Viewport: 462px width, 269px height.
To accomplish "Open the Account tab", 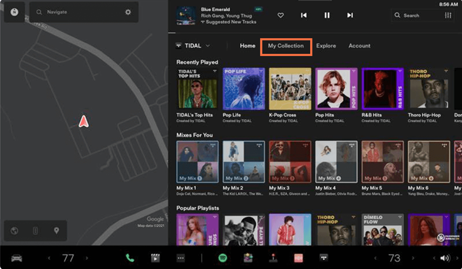I will [359, 46].
